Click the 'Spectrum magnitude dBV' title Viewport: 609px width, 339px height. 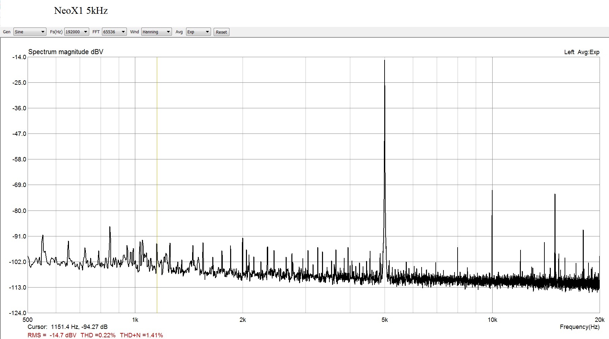[x=66, y=52]
